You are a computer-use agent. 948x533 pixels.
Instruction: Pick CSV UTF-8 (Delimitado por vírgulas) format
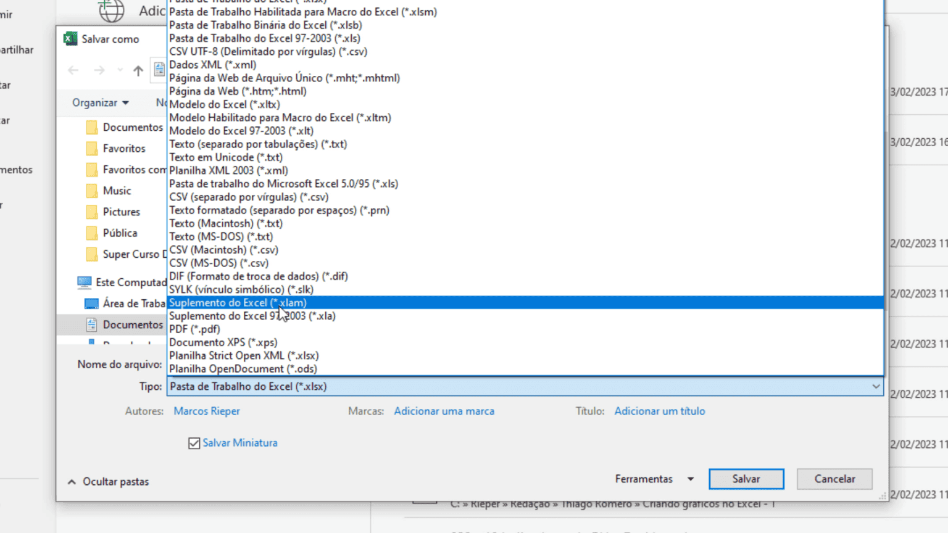pyautogui.click(x=268, y=52)
